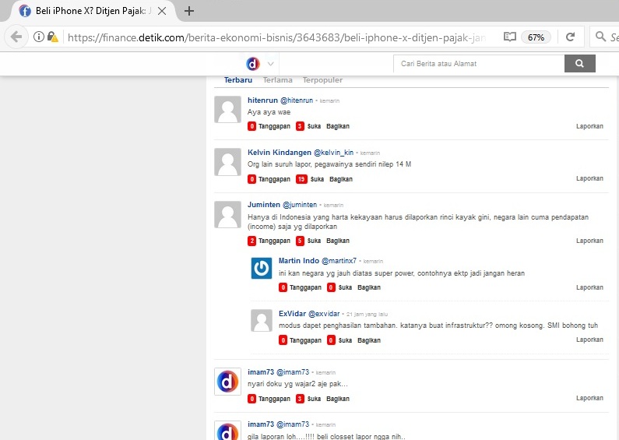The width and height of the screenshot is (619, 440).
Task: Toggle reader view icon in address bar
Action: coord(509,37)
